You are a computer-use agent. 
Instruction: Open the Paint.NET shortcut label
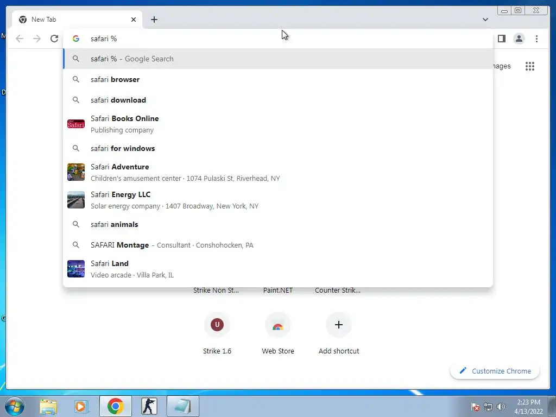coord(278,290)
